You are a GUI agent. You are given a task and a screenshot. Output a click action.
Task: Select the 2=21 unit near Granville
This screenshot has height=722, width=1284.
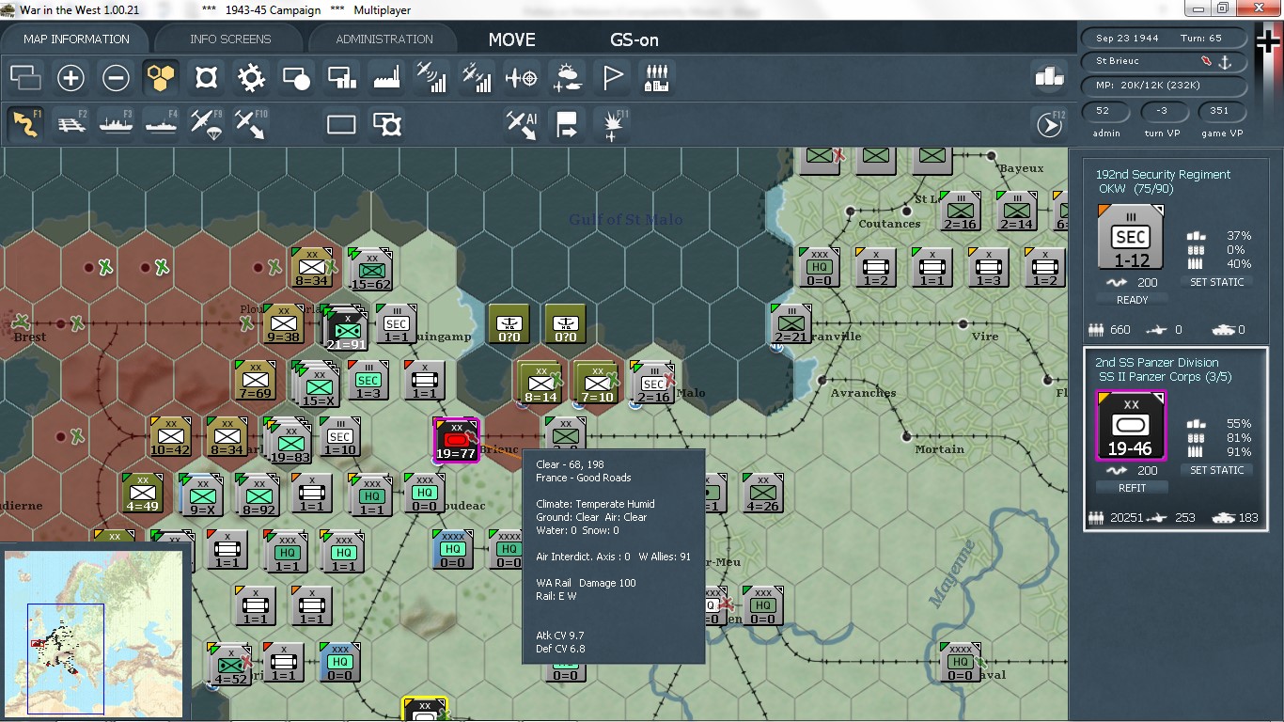coord(791,324)
